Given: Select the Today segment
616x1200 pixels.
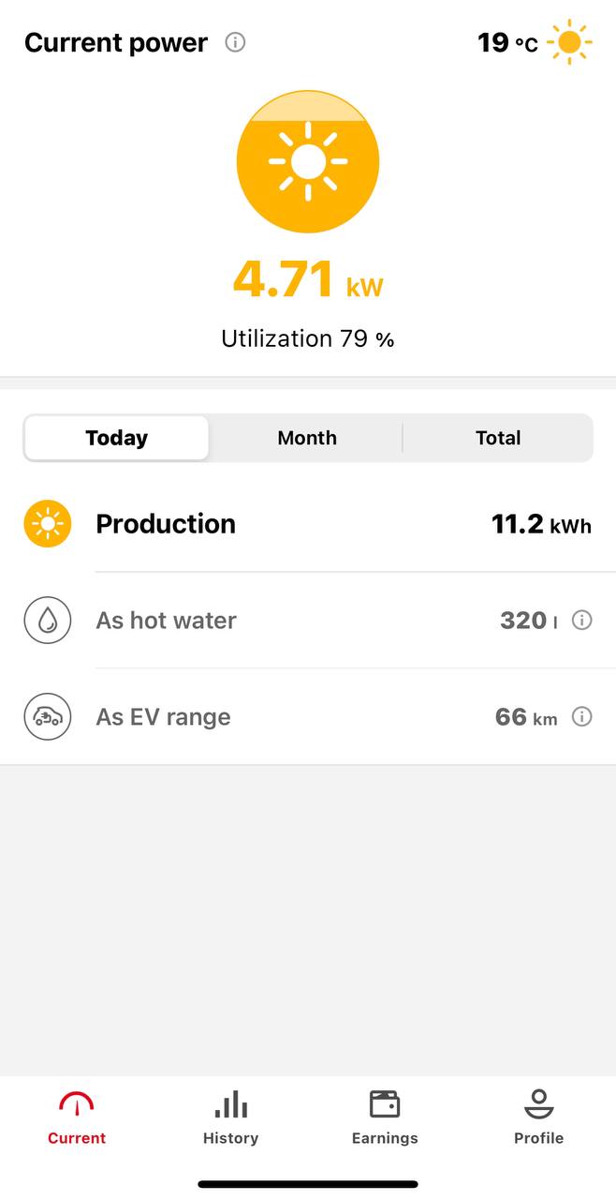Looking at the screenshot, I should click(x=117, y=438).
